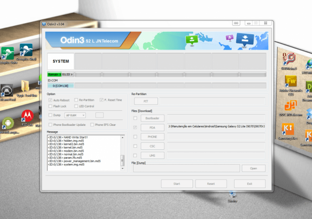
Task: Click the green download icon in Odin banner
Action: pyautogui.click(x=192, y=40)
